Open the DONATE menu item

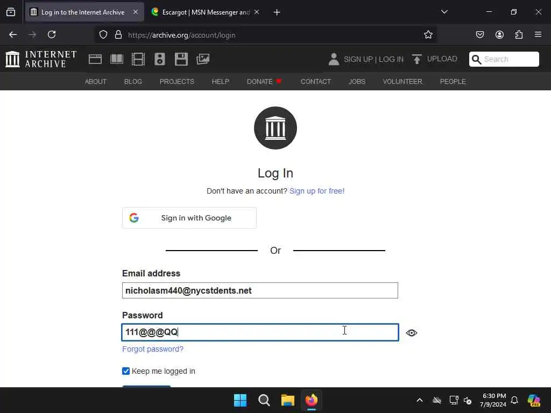[x=264, y=82]
